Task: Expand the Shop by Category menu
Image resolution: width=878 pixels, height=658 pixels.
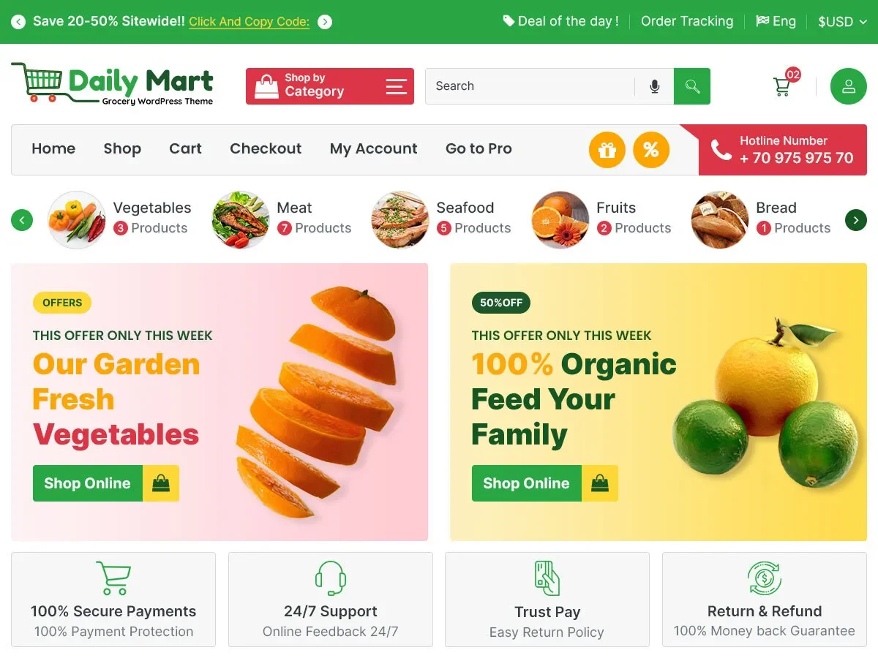Action: point(330,86)
